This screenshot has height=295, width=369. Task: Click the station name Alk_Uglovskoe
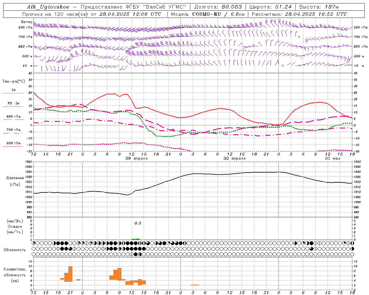(48, 7)
